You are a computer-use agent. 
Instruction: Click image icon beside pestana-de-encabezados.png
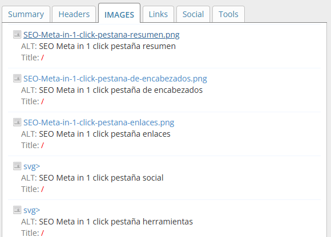(x=17, y=79)
